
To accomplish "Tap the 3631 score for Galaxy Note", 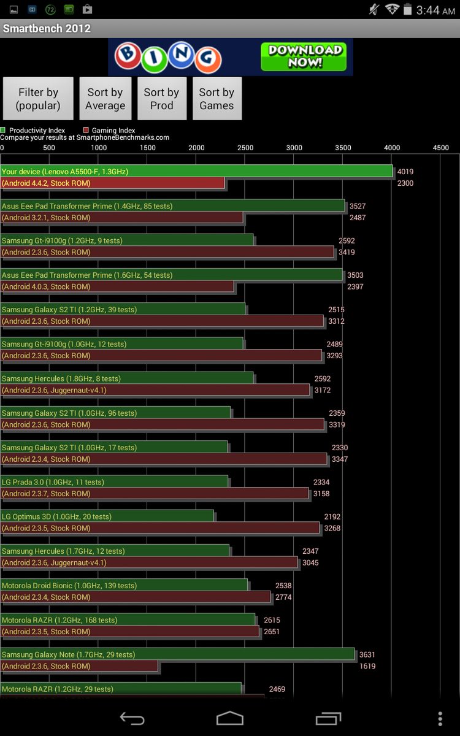I will [367, 655].
